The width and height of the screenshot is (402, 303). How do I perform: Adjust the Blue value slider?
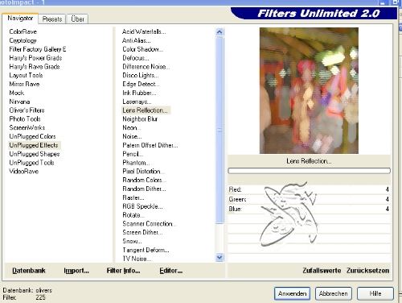click(310, 209)
